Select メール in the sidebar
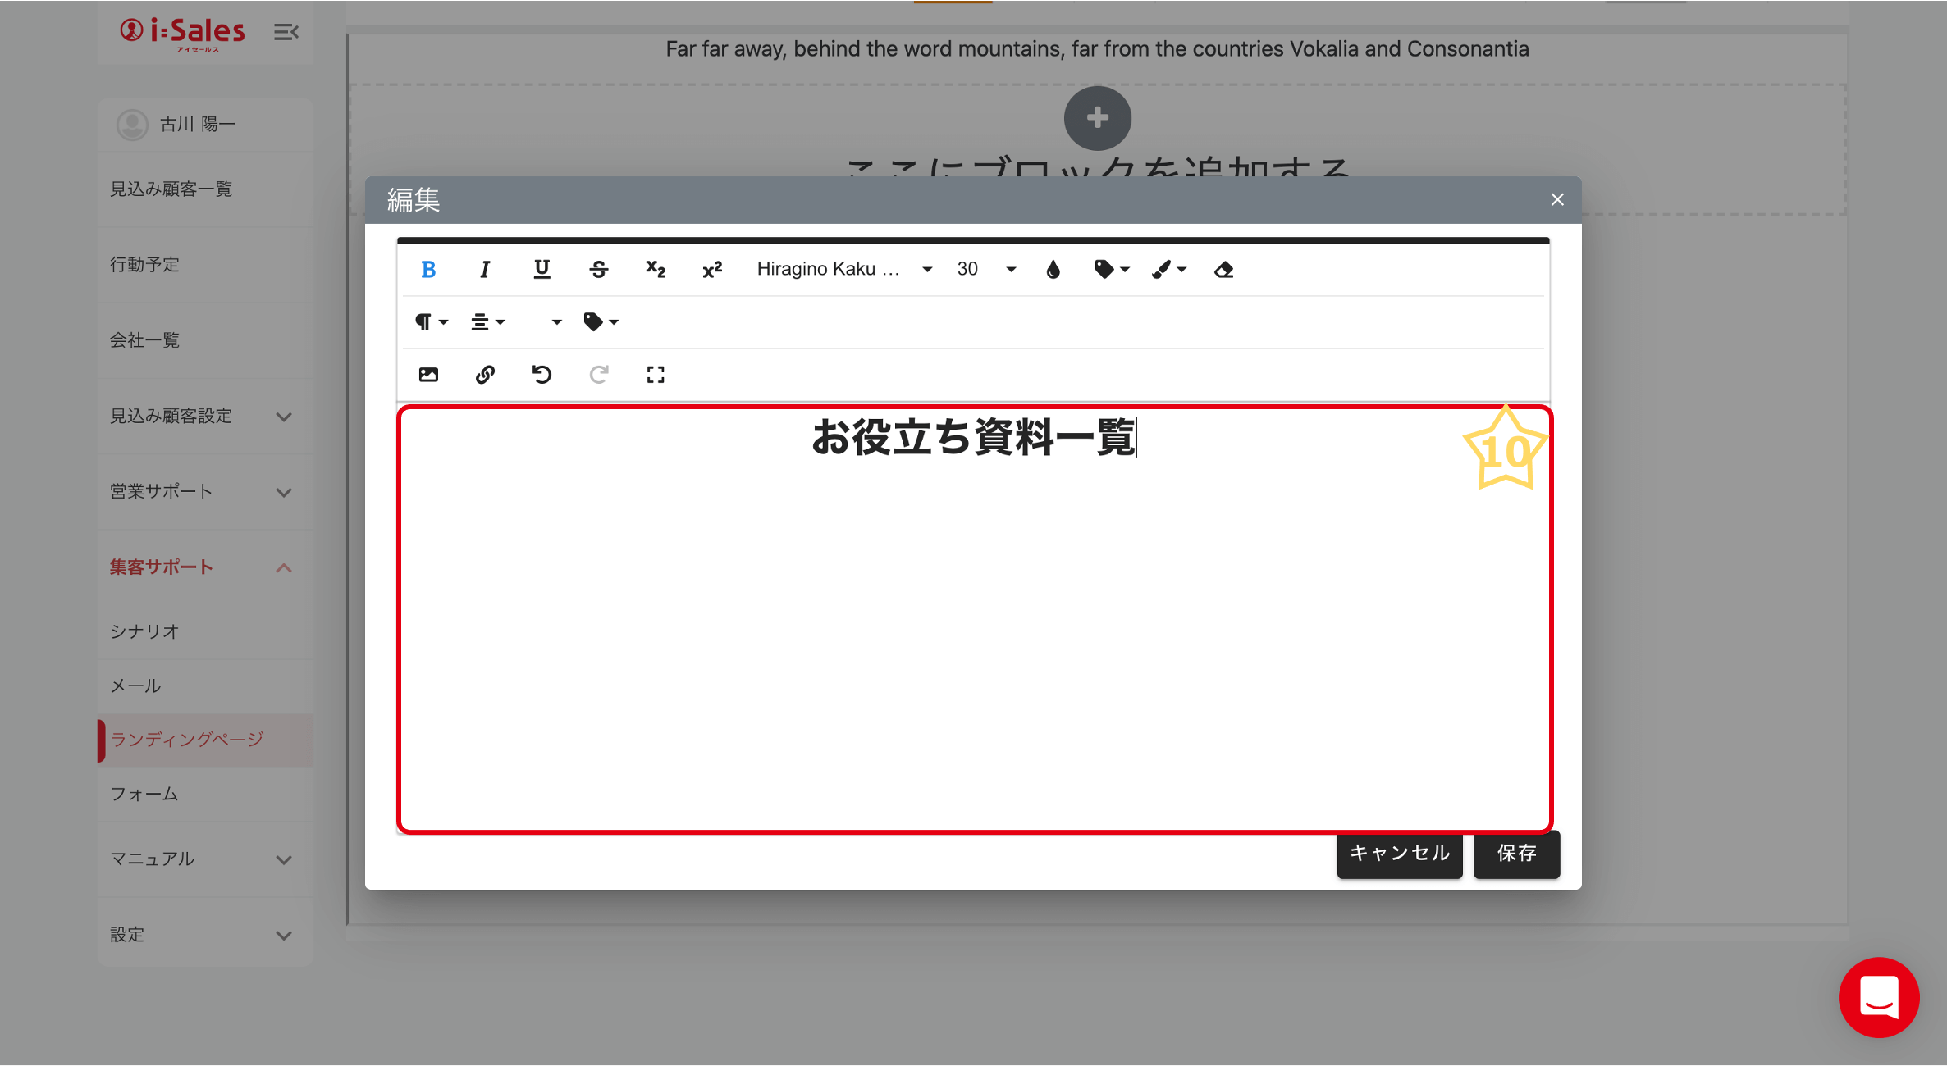The image size is (1947, 1066). tap(136, 686)
